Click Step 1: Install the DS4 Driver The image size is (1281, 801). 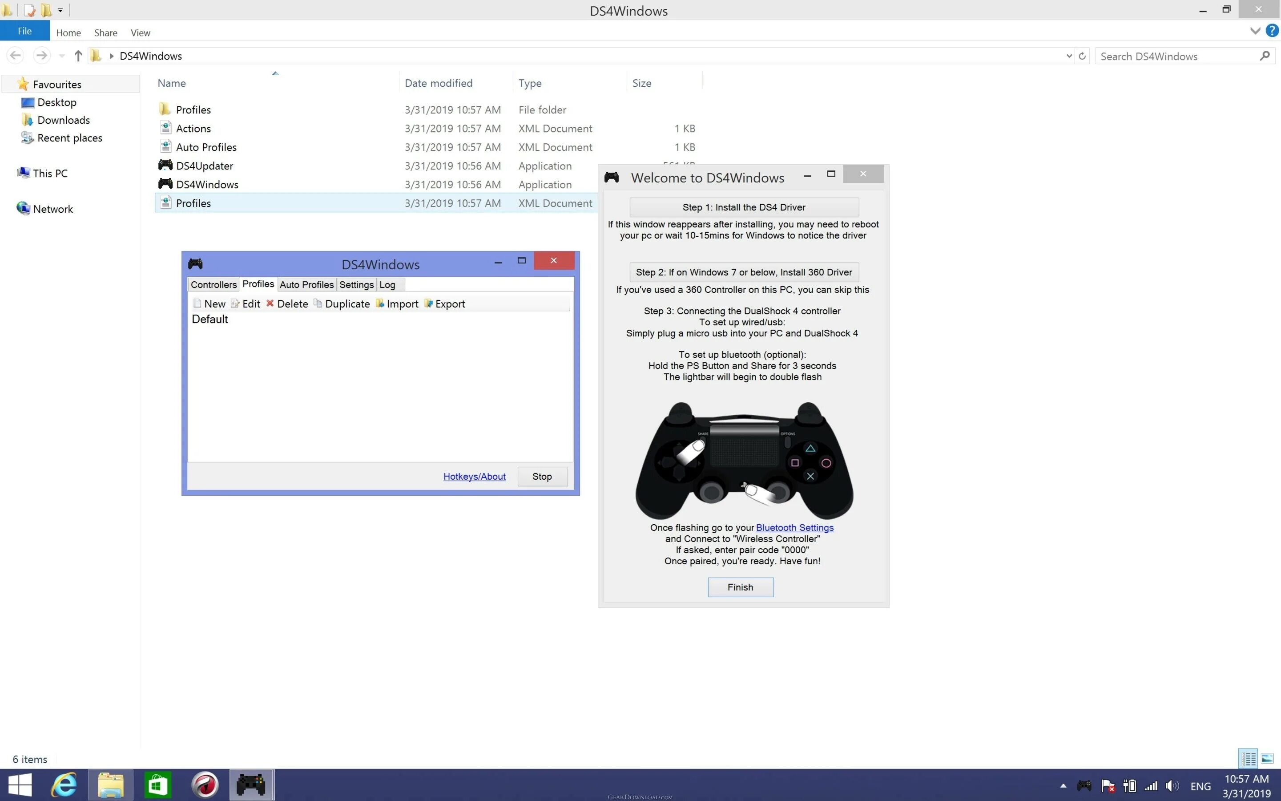tap(743, 207)
